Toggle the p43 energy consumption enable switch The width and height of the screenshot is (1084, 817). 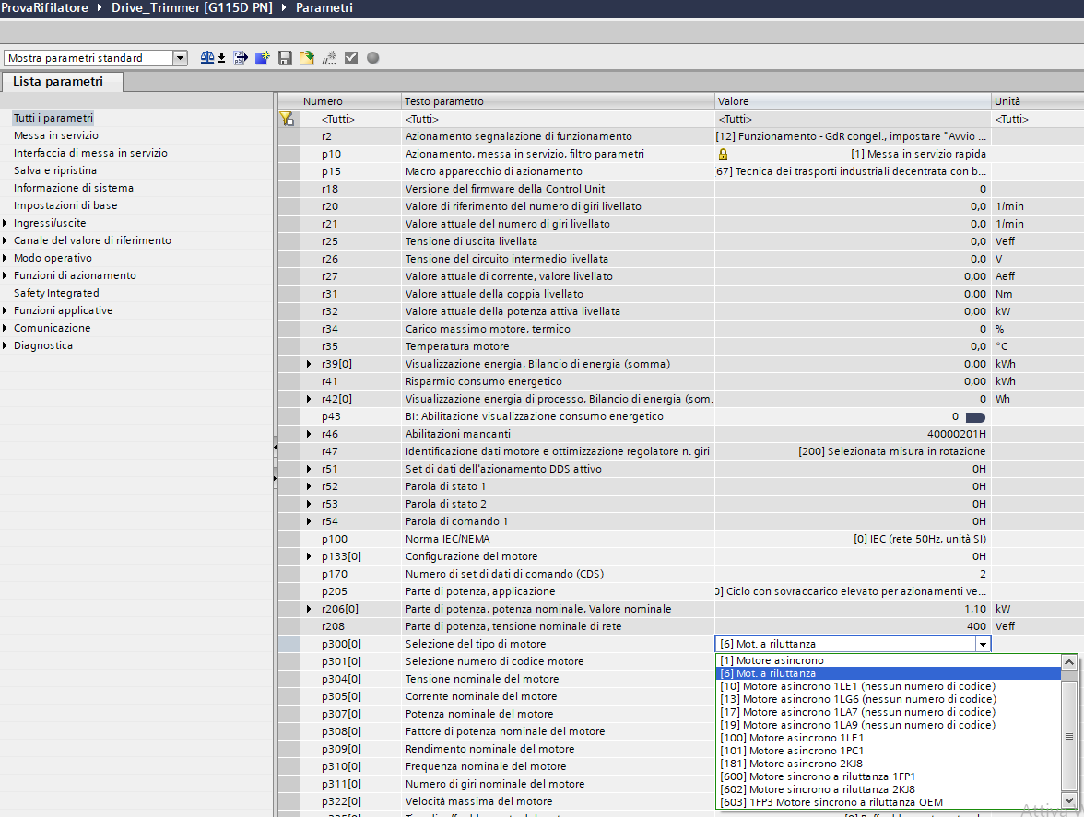(975, 417)
